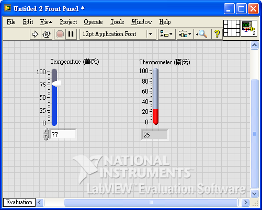This screenshot has height=210, width=262.
Task: Maximize the Untitled 2 Front Panel window
Action: (x=241, y=8)
